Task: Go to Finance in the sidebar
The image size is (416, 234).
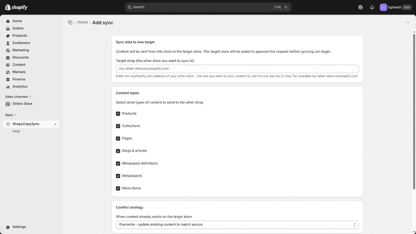Action: point(19,79)
